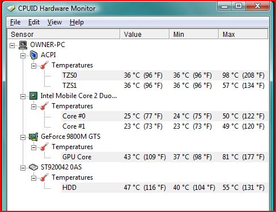Open the View menu
Image resolution: width=276 pixels, height=212 pixels.
click(54, 22)
